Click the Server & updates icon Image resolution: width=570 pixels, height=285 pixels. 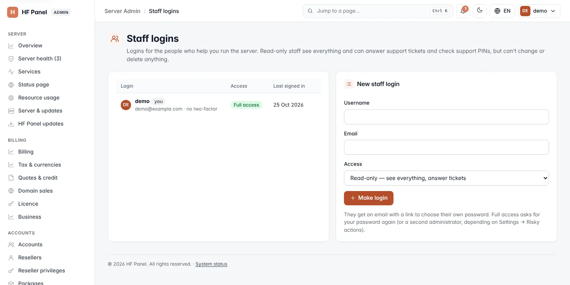[x=11, y=111]
